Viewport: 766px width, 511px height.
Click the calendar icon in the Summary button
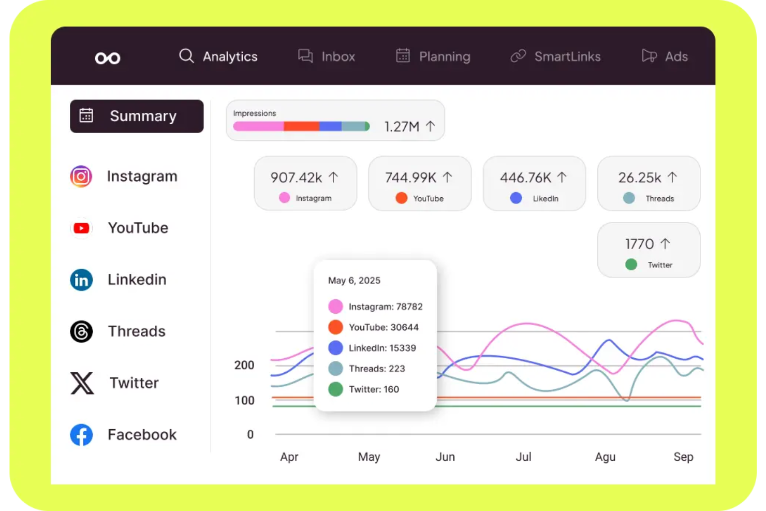click(86, 115)
